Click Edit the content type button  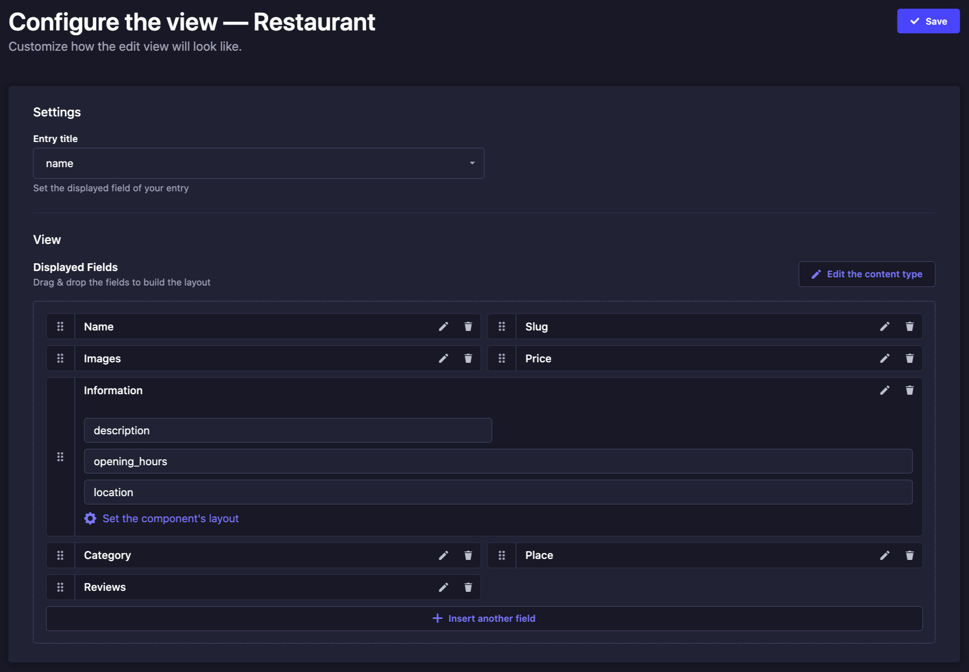pos(867,273)
